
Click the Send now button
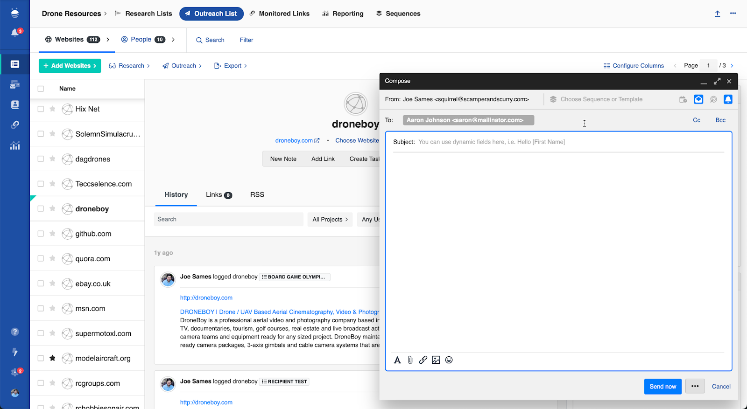point(662,387)
